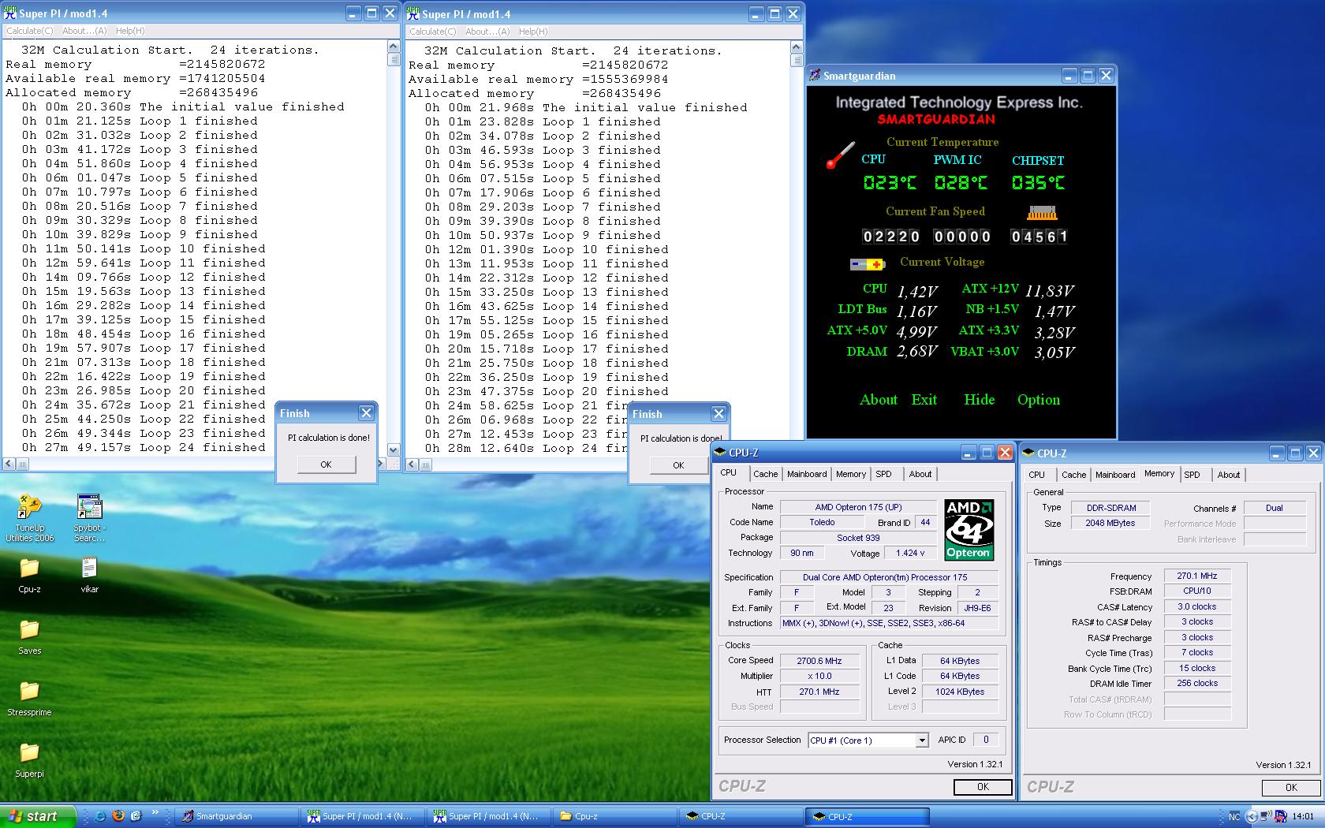Click scroll-up arrow in left Super PI
Screen dimensions: 1325x828
(394, 47)
